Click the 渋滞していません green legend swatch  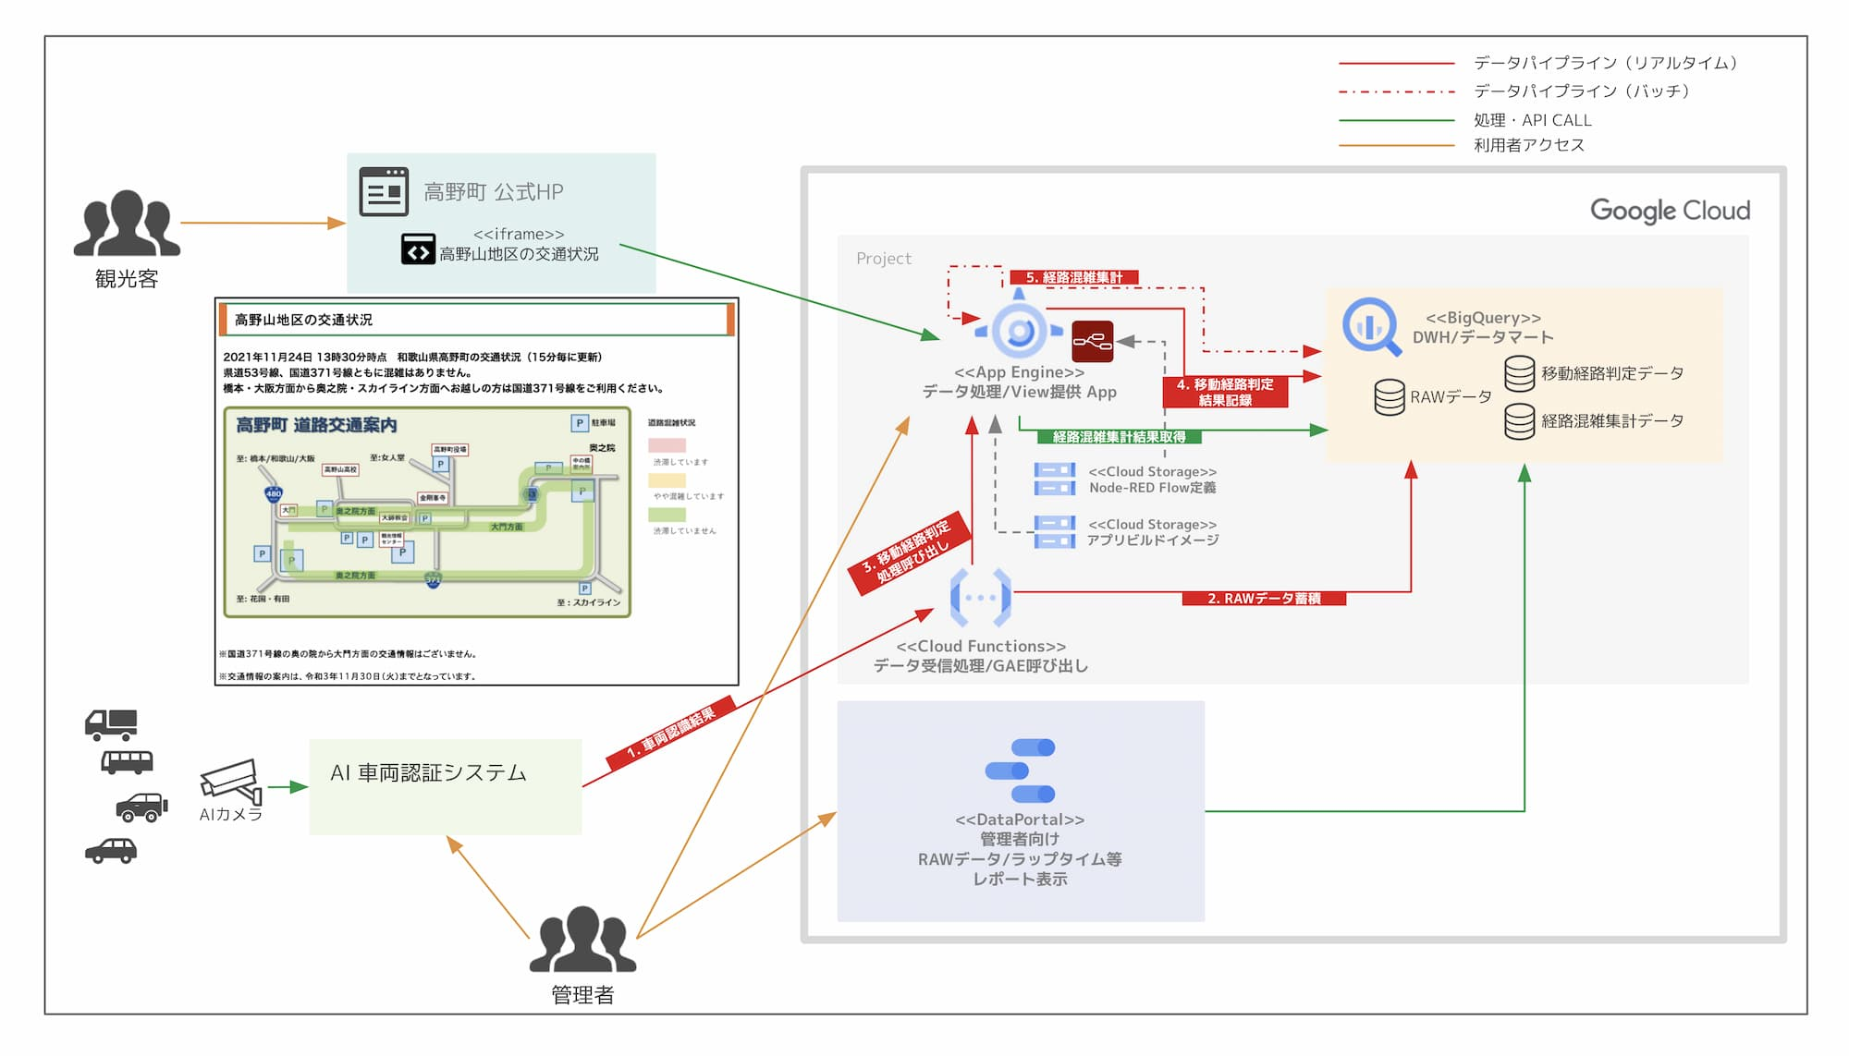pos(667,515)
